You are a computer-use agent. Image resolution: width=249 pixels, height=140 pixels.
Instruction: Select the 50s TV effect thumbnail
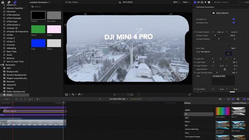click(x=238, y=111)
